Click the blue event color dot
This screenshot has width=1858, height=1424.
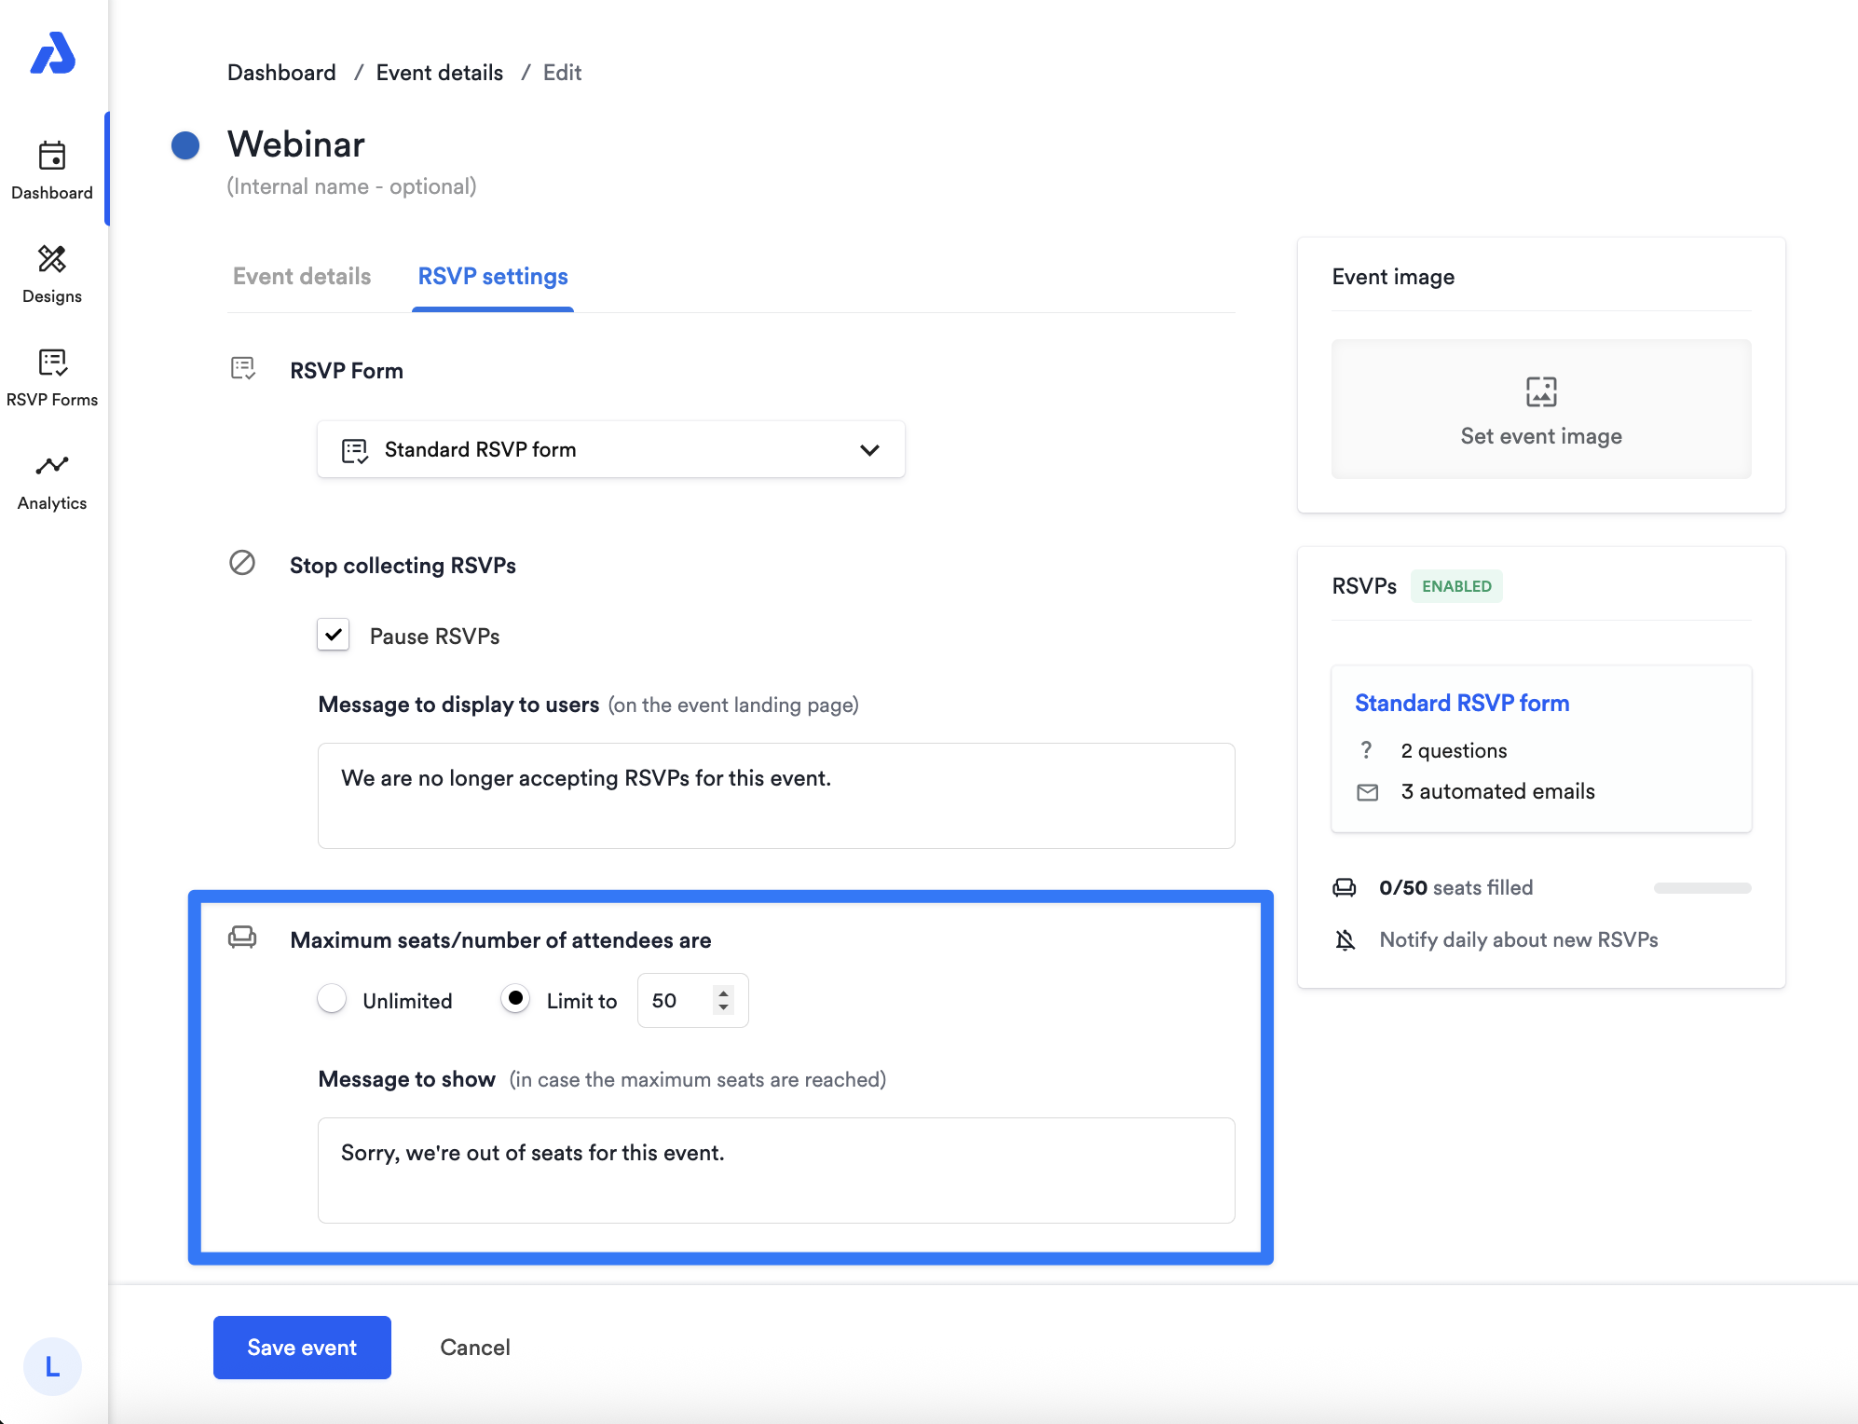pyautogui.click(x=185, y=145)
